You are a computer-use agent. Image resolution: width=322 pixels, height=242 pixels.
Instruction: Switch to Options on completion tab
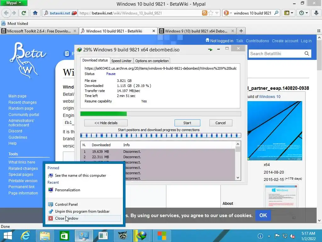click(x=152, y=61)
